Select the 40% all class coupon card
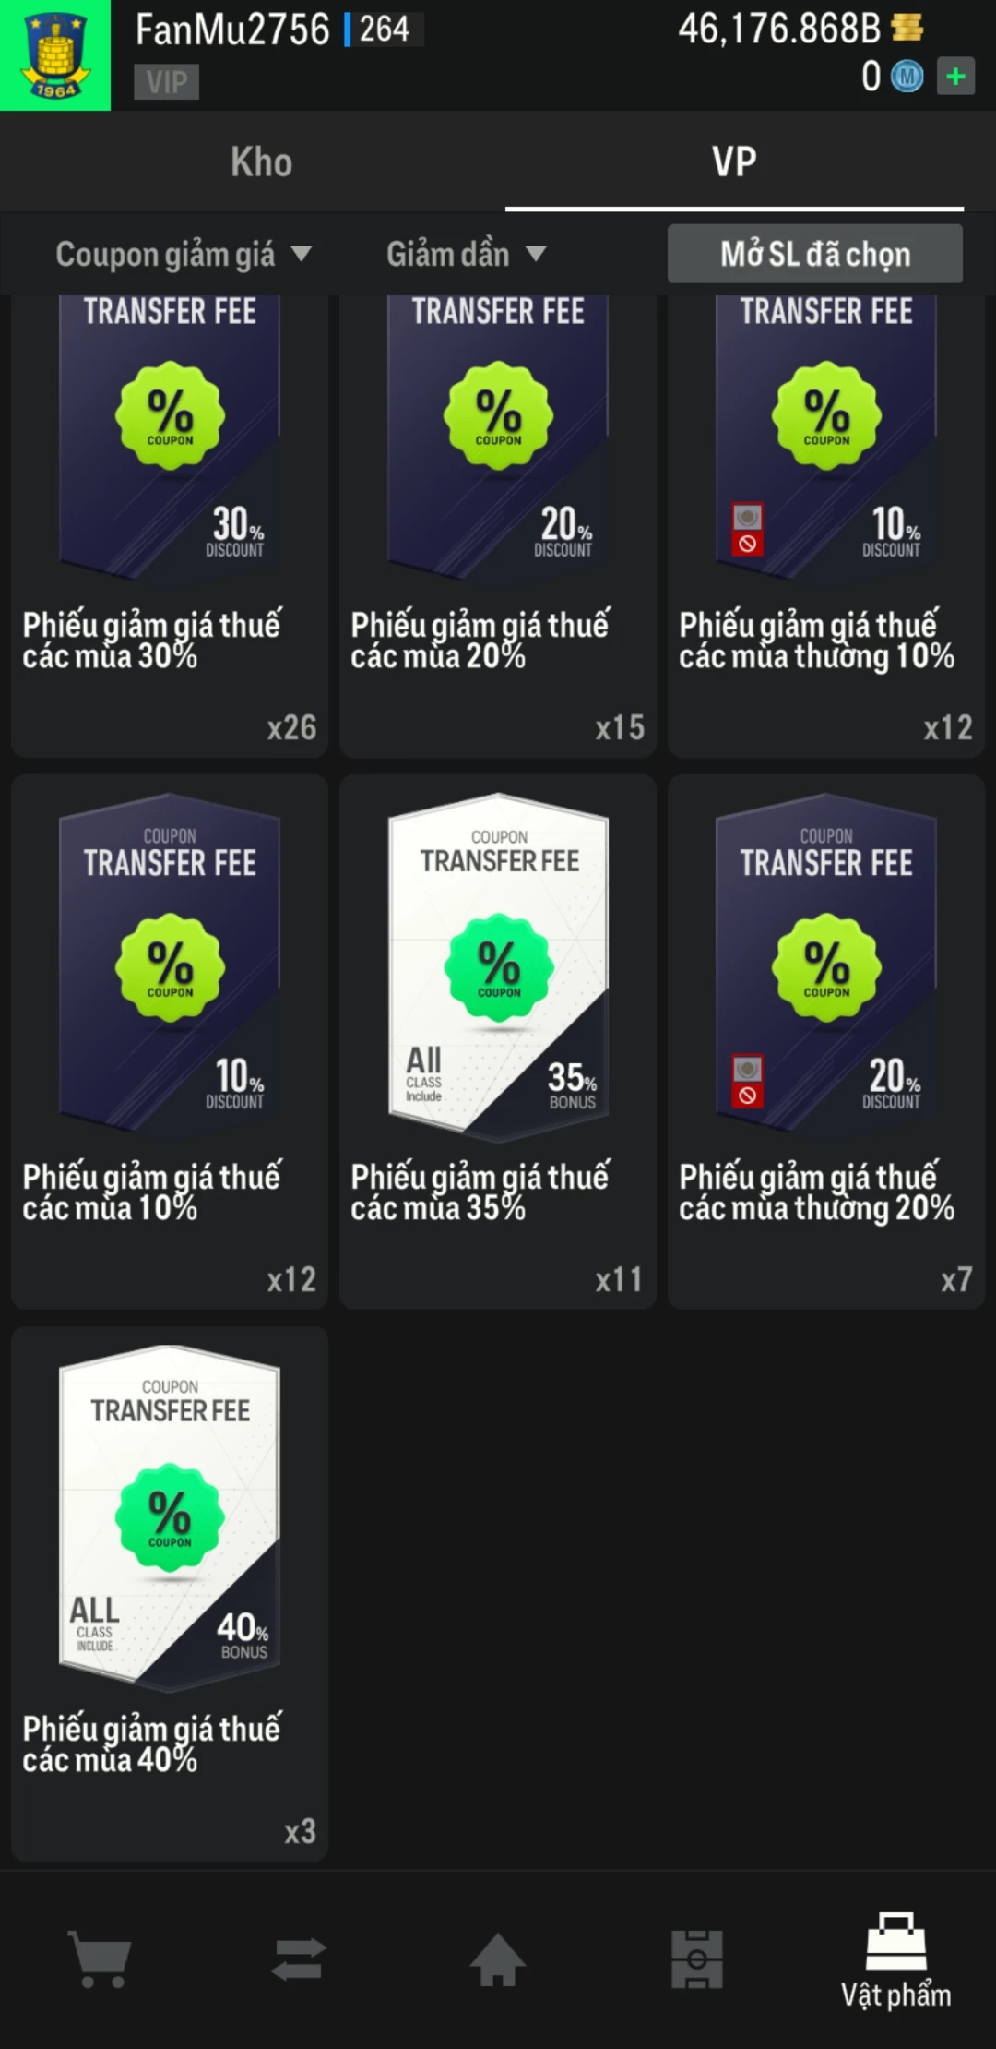The image size is (996, 2049). pyautogui.click(x=170, y=1594)
